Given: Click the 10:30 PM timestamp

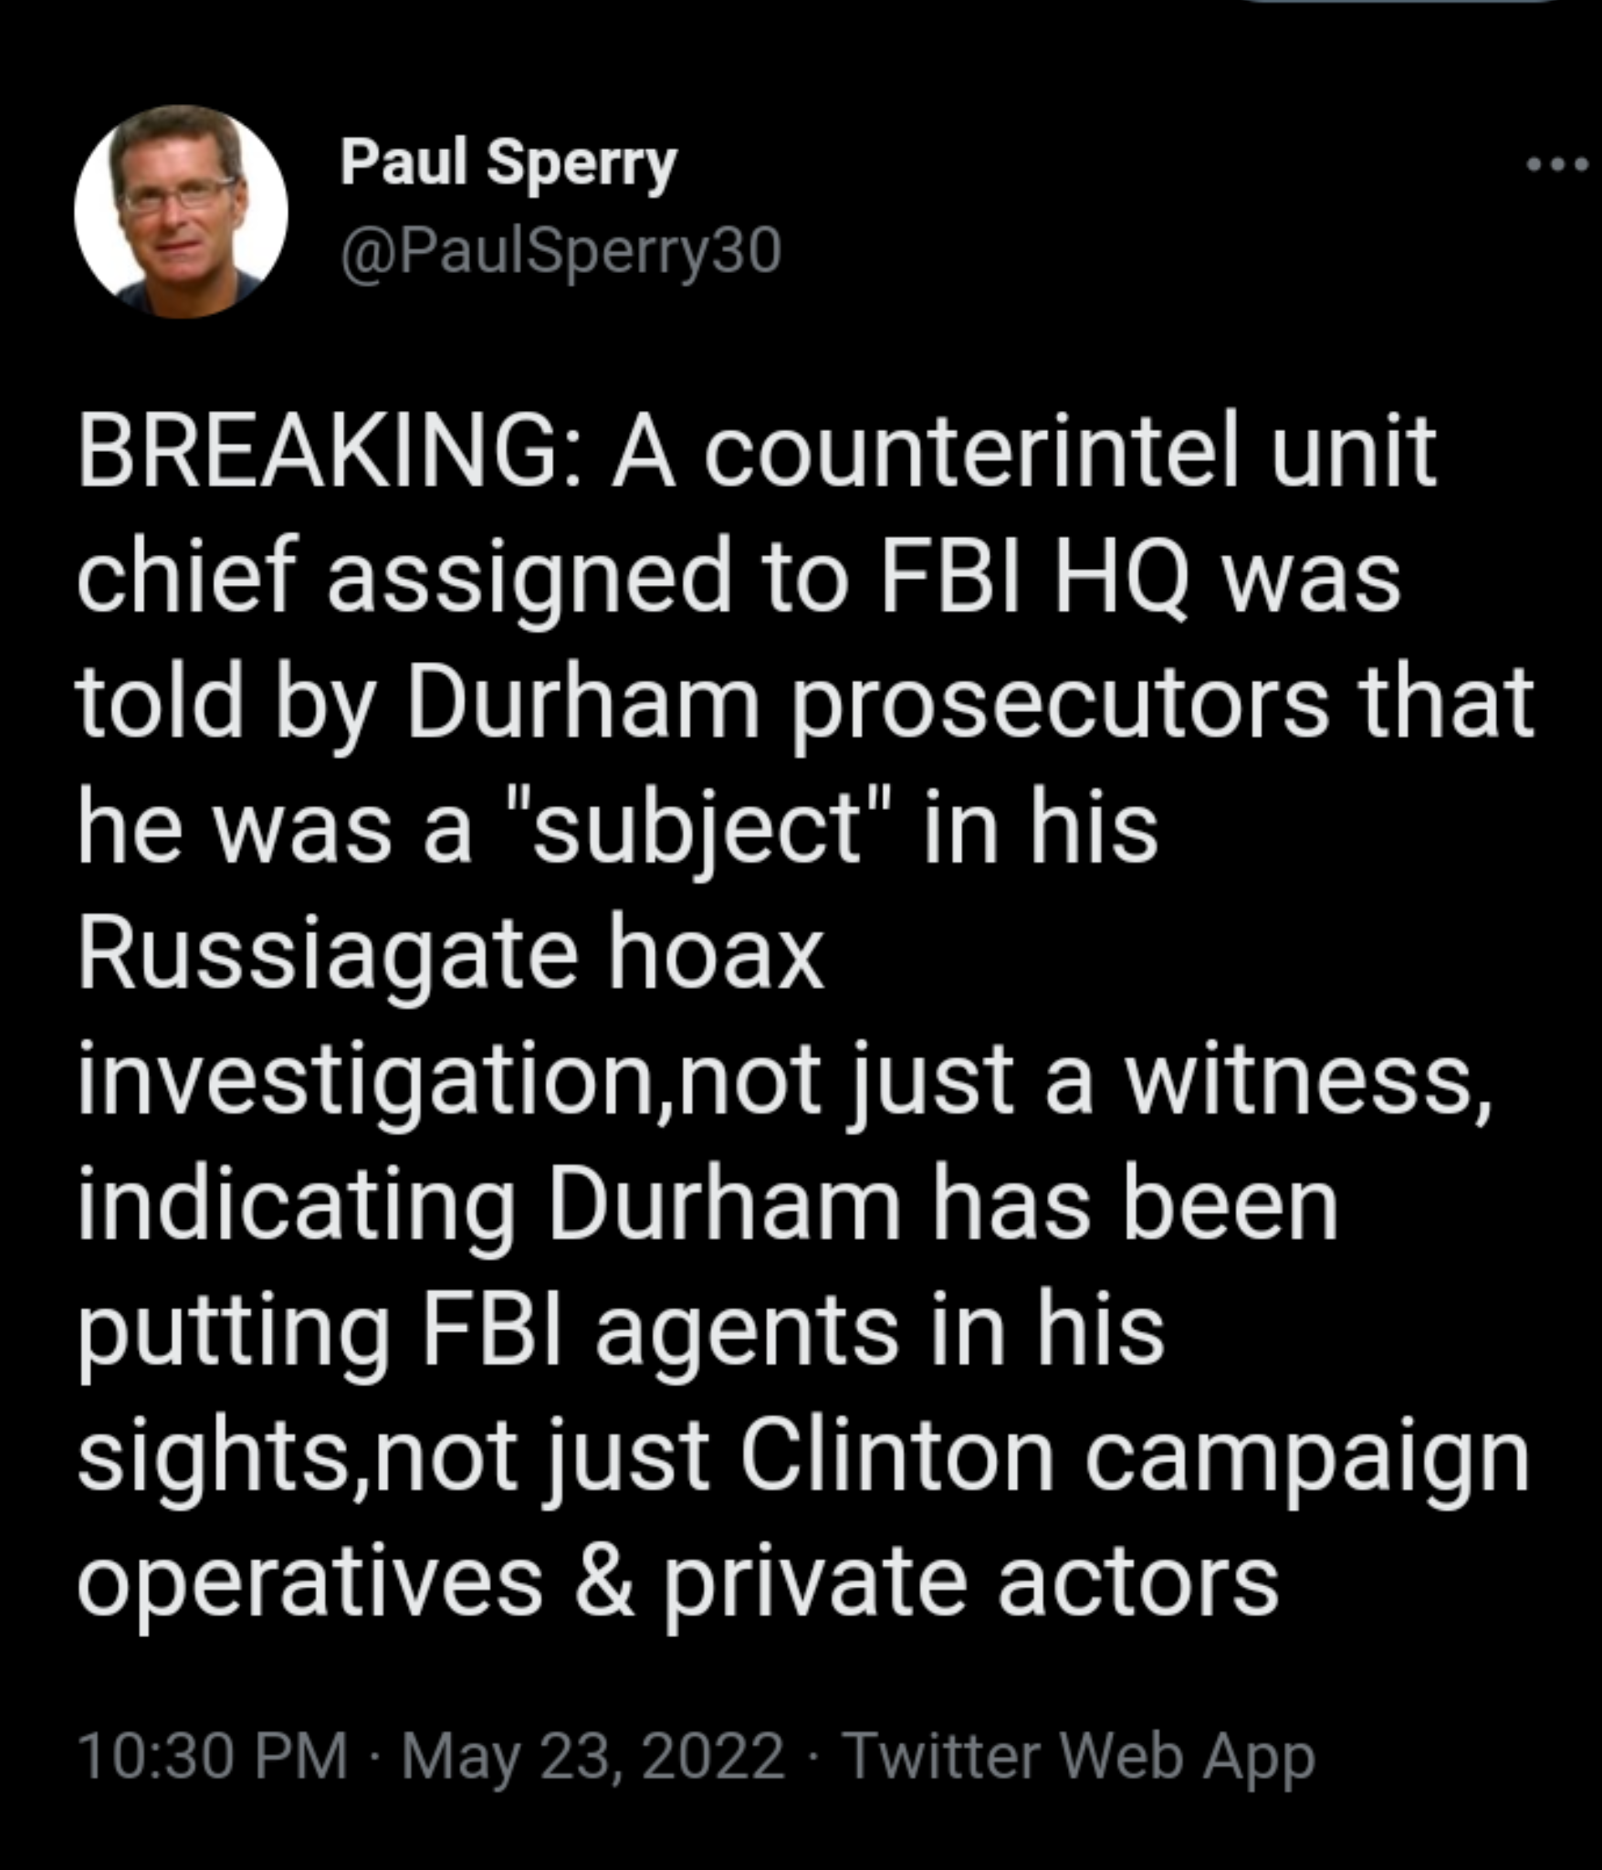Looking at the screenshot, I should 212,1755.
